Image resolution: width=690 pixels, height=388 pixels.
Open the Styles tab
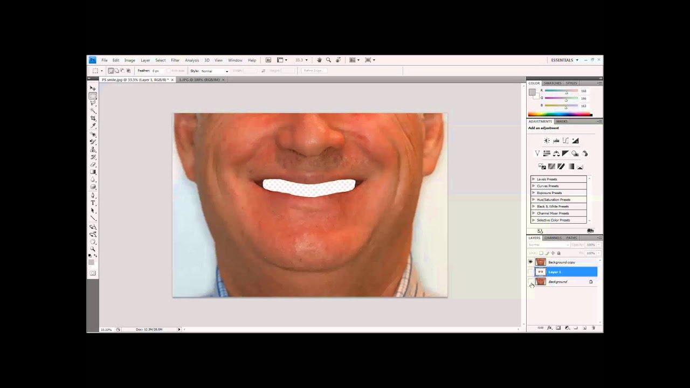click(571, 83)
